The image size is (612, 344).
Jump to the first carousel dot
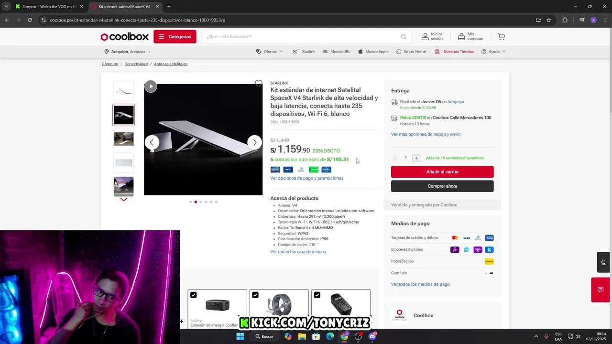pos(190,202)
